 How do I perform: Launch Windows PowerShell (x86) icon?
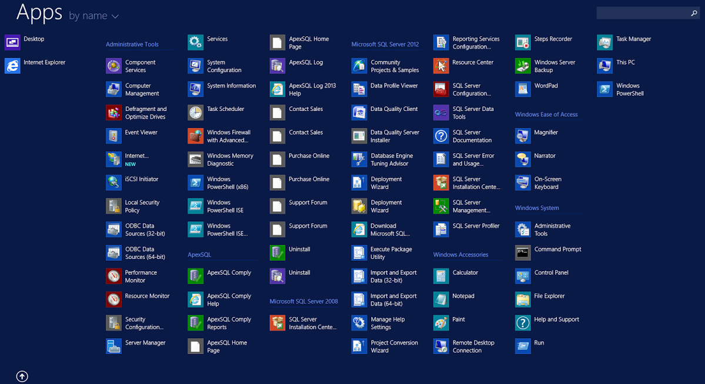point(196,183)
